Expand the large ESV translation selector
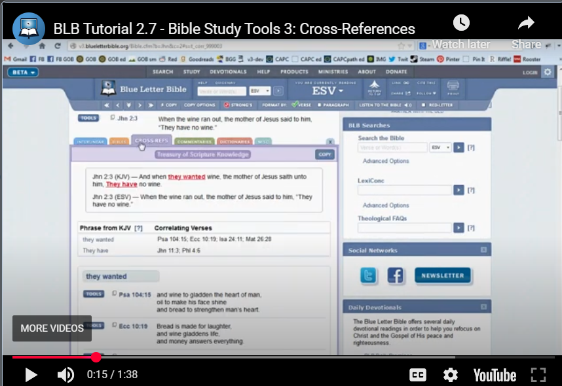 [x=328, y=91]
